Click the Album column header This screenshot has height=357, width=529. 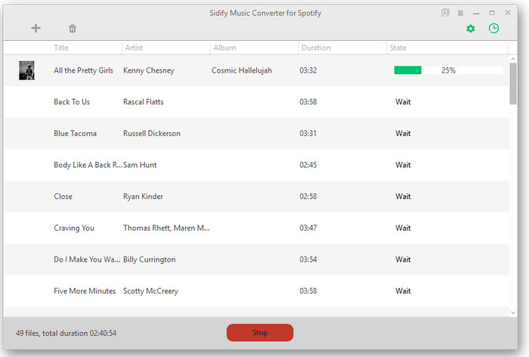224,48
